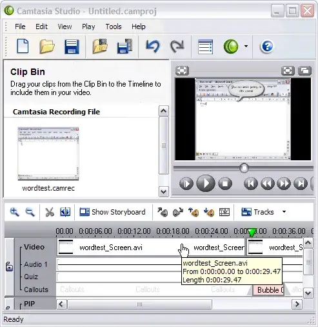
Task: Save the project with the floppy disk icon
Action: coord(72,47)
